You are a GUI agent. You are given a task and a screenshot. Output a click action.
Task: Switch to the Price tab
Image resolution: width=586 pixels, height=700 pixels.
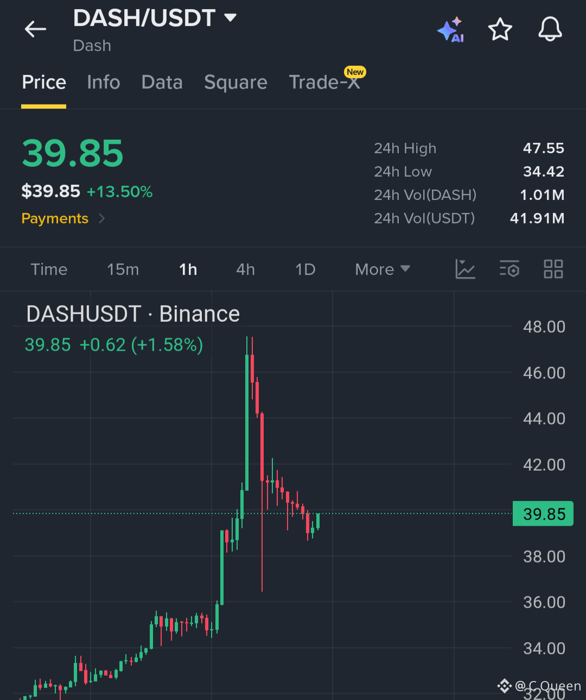[x=44, y=82]
